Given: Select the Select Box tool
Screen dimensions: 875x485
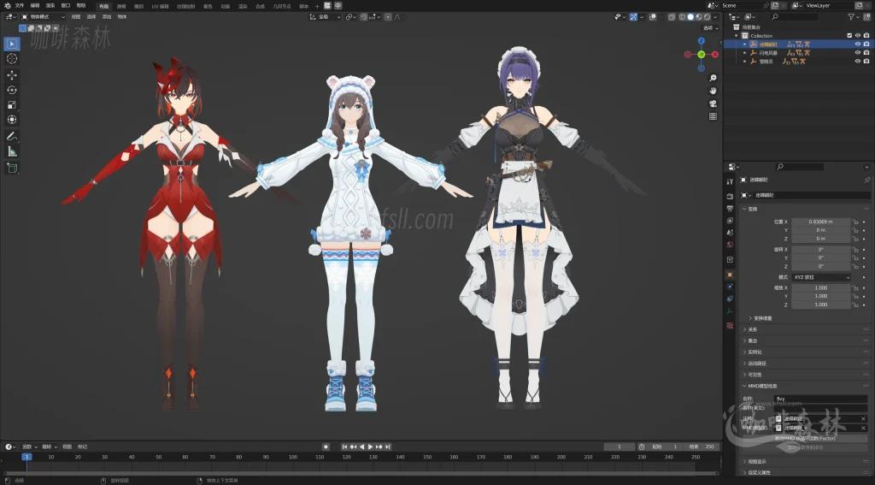Looking at the screenshot, I should click(12, 44).
